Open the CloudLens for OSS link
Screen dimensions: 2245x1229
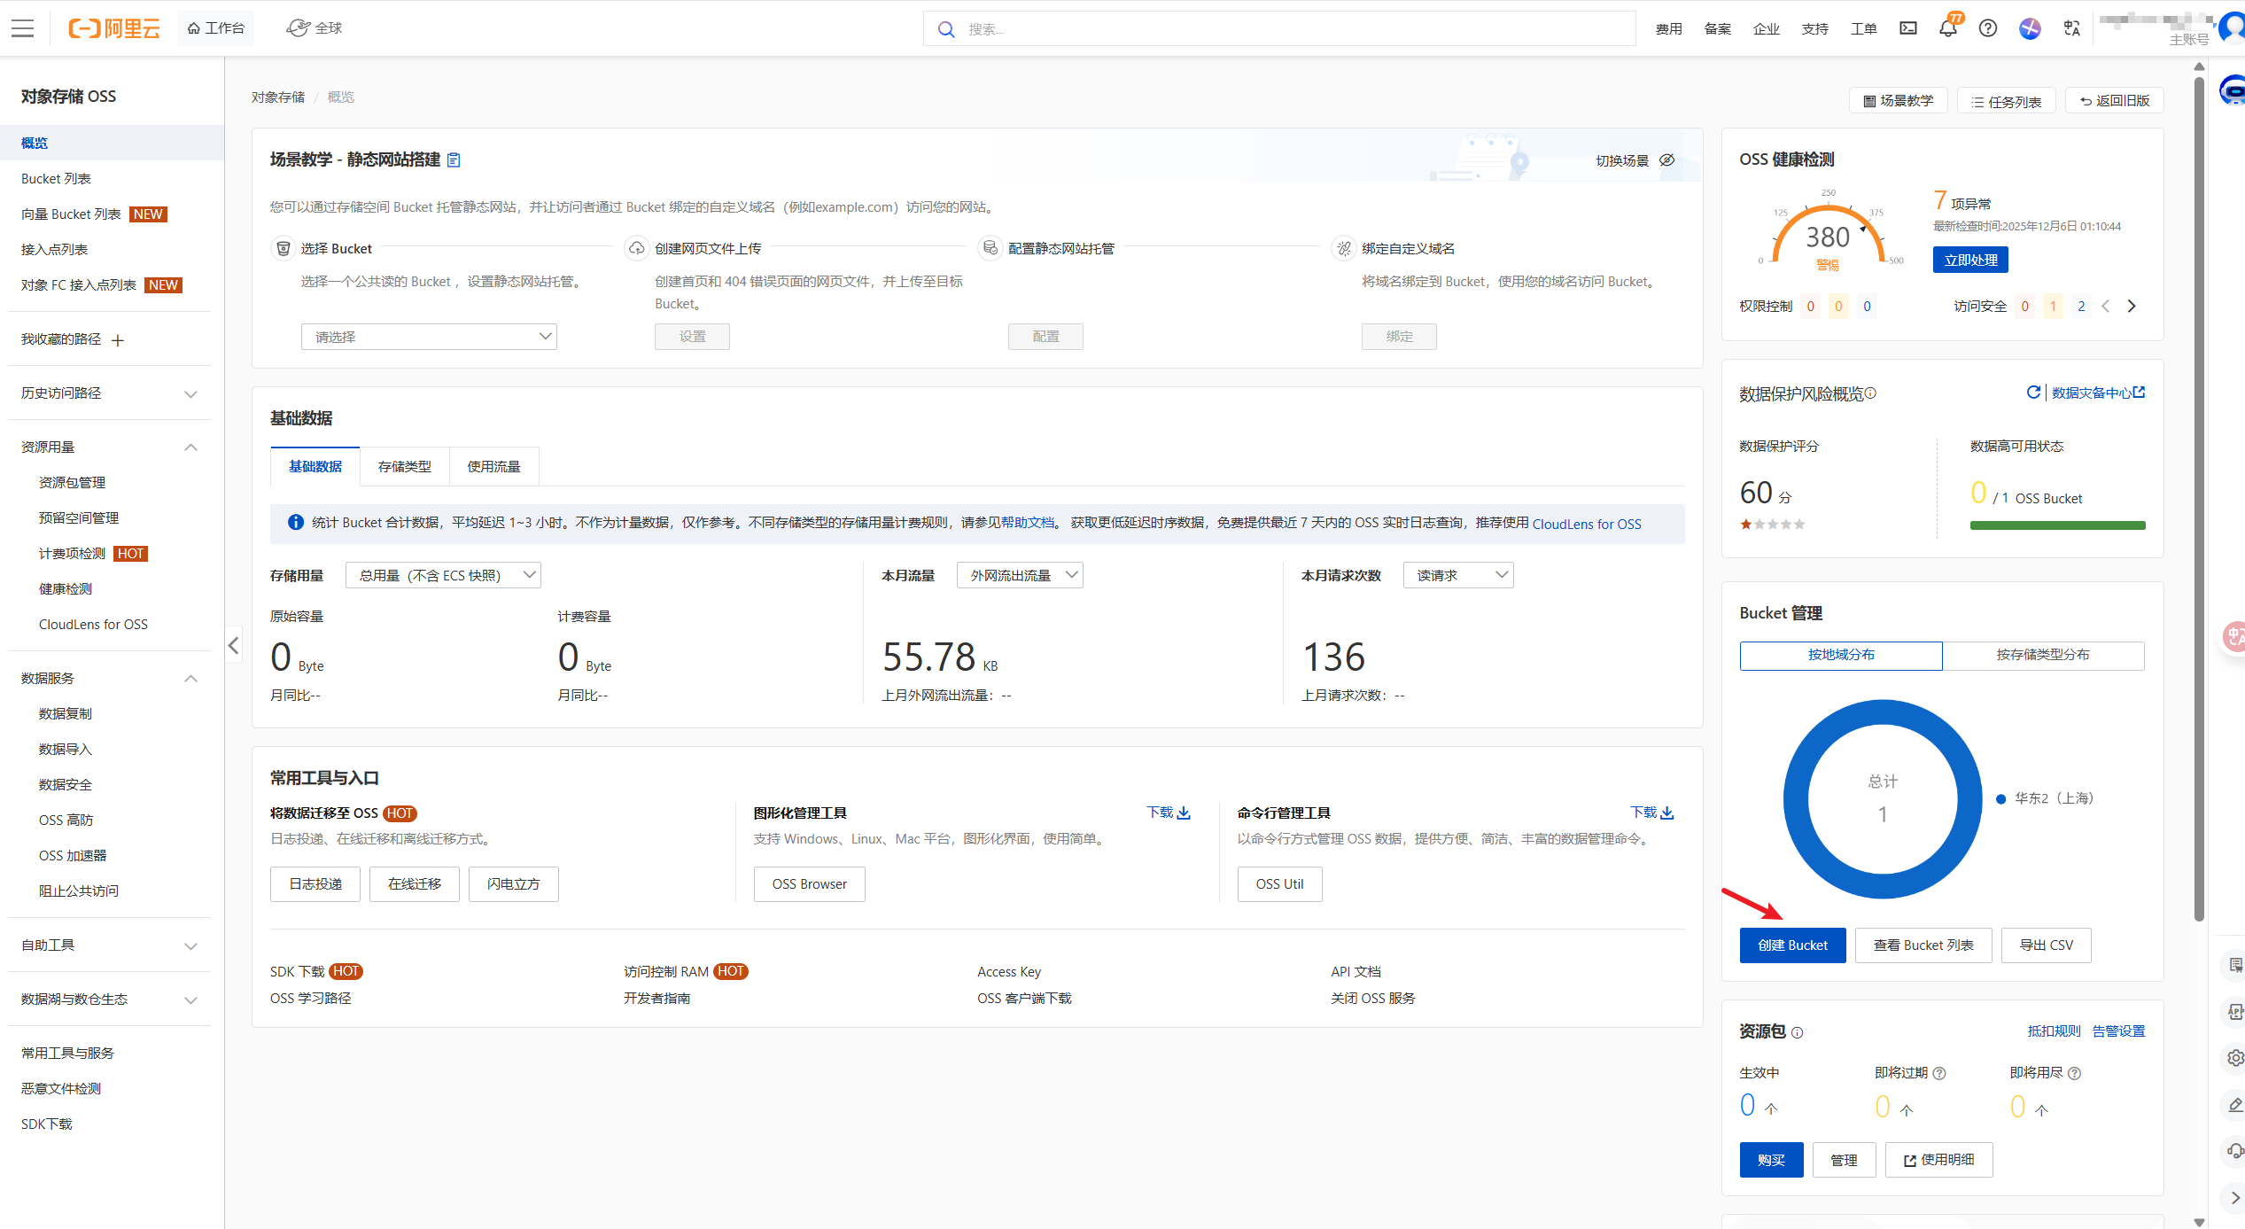pos(1586,524)
